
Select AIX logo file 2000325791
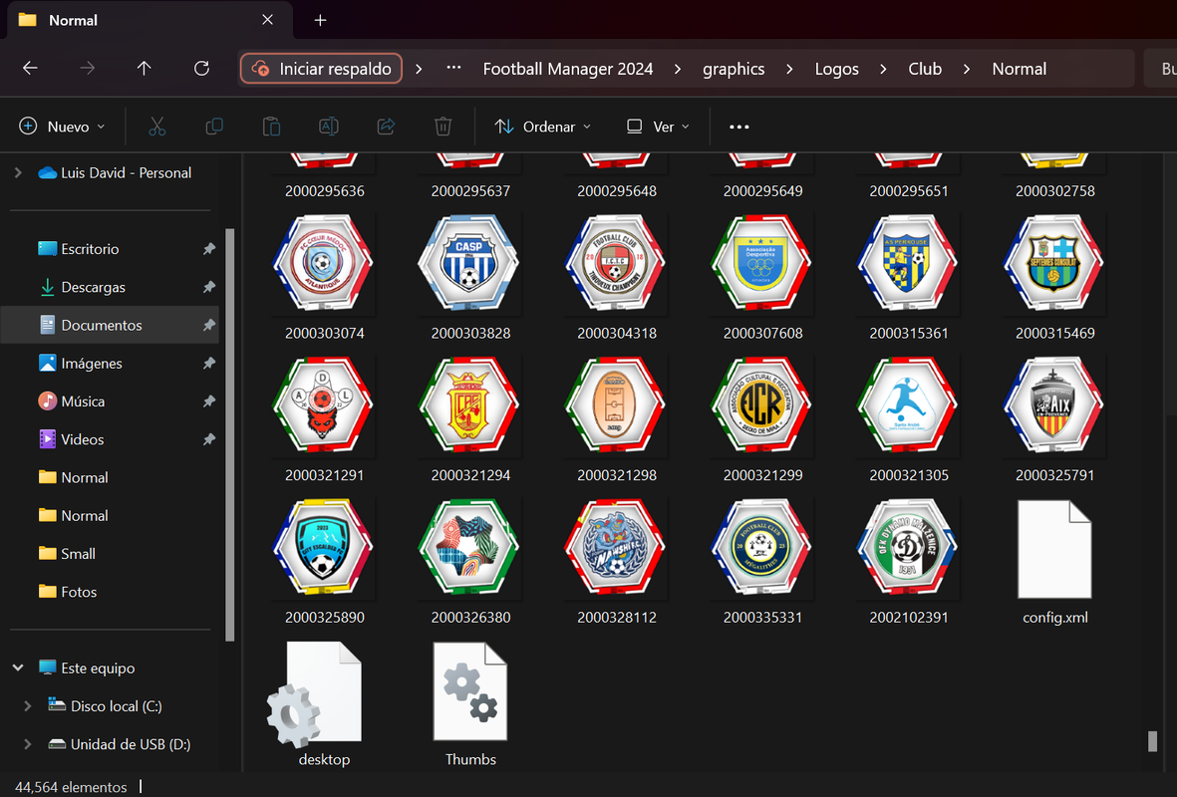click(x=1054, y=419)
